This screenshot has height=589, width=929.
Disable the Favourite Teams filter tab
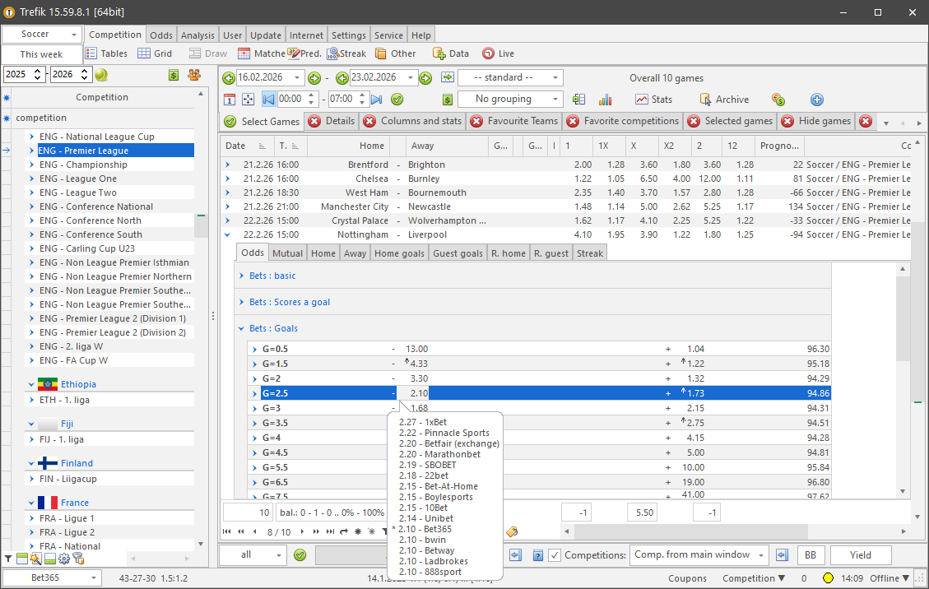[x=477, y=122]
